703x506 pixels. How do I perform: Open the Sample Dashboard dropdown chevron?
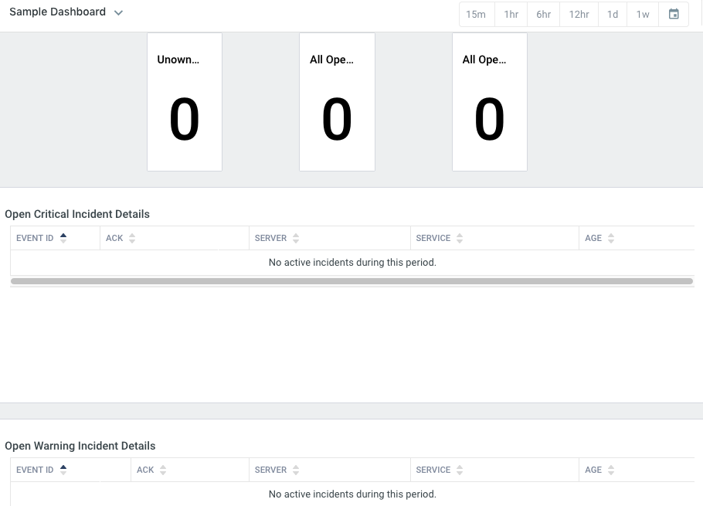(118, 12)
